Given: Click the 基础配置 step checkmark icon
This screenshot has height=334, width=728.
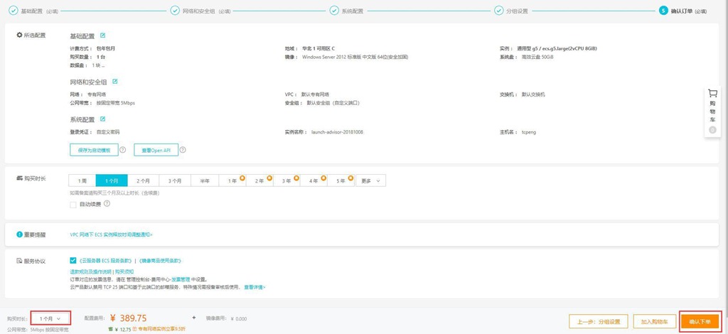Looking at the screenshot, I should coord(14,11).
